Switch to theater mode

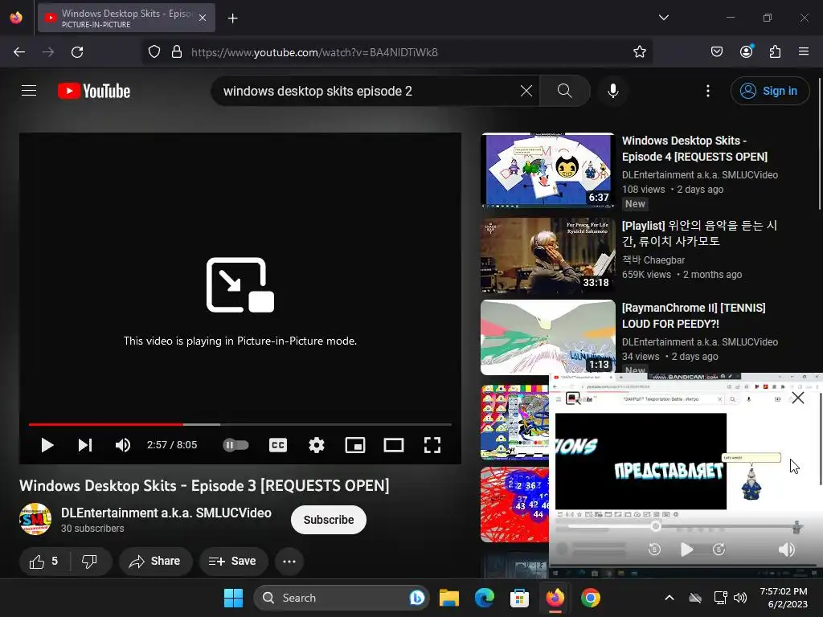pos(394,445)
